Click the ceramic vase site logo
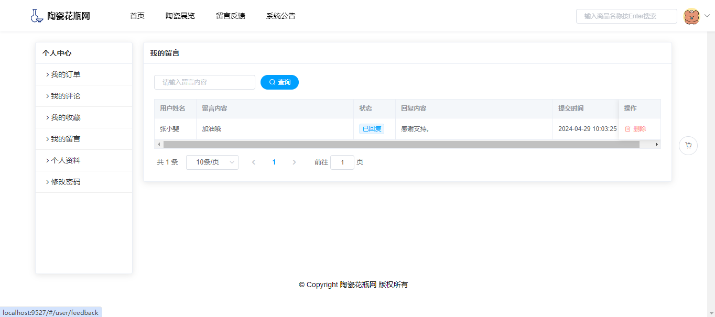 (x=37, y=16)
